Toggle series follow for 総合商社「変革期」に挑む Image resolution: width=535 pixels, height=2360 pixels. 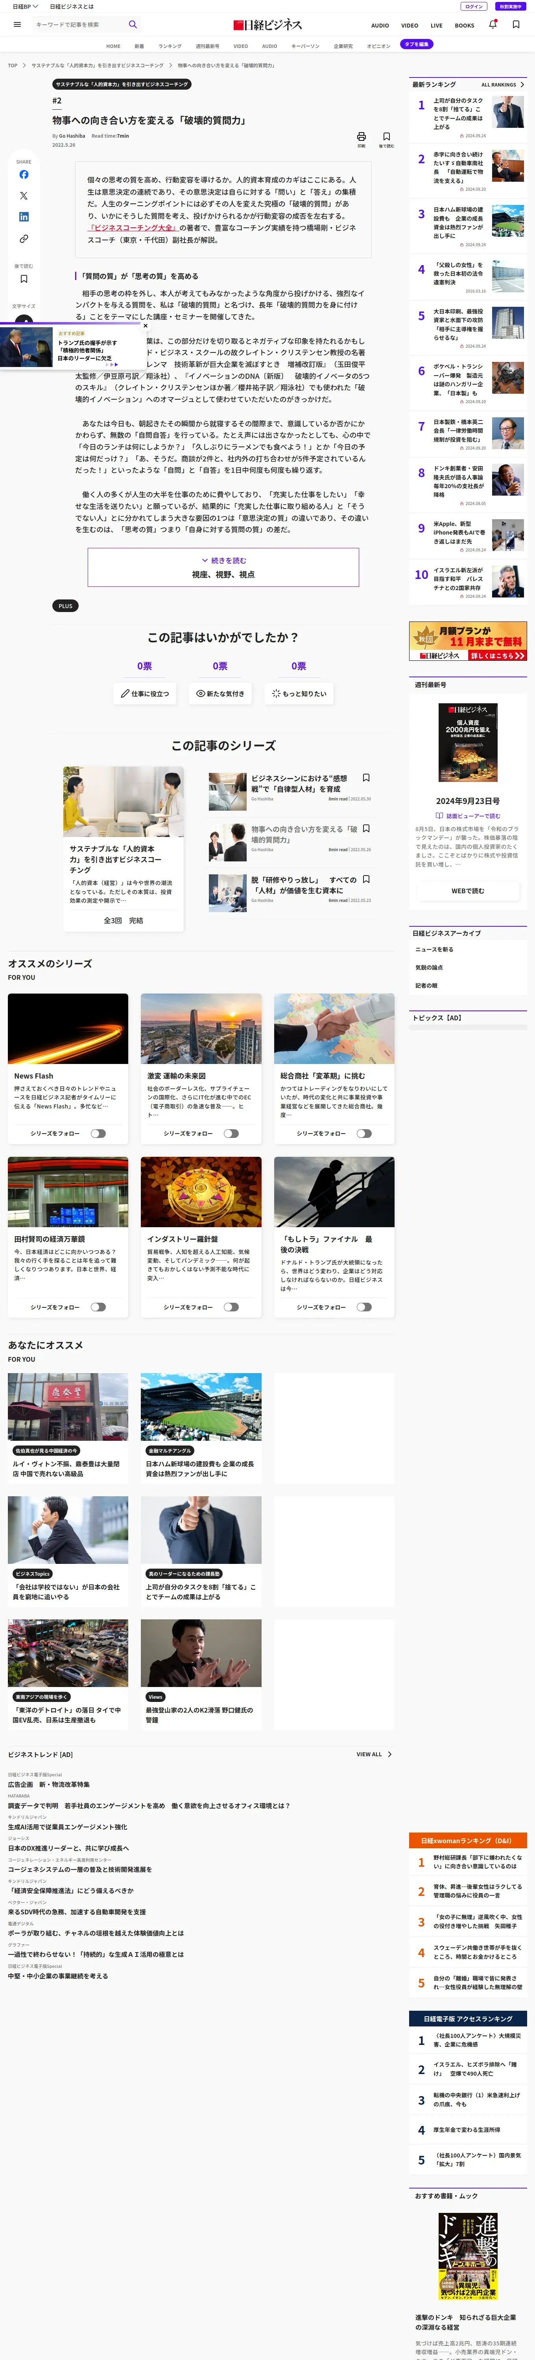point(364,1133)
